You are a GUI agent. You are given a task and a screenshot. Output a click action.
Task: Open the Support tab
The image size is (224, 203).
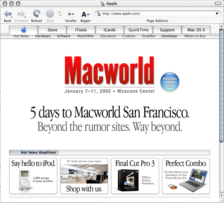pyautogui.click(x=167, y=30)
